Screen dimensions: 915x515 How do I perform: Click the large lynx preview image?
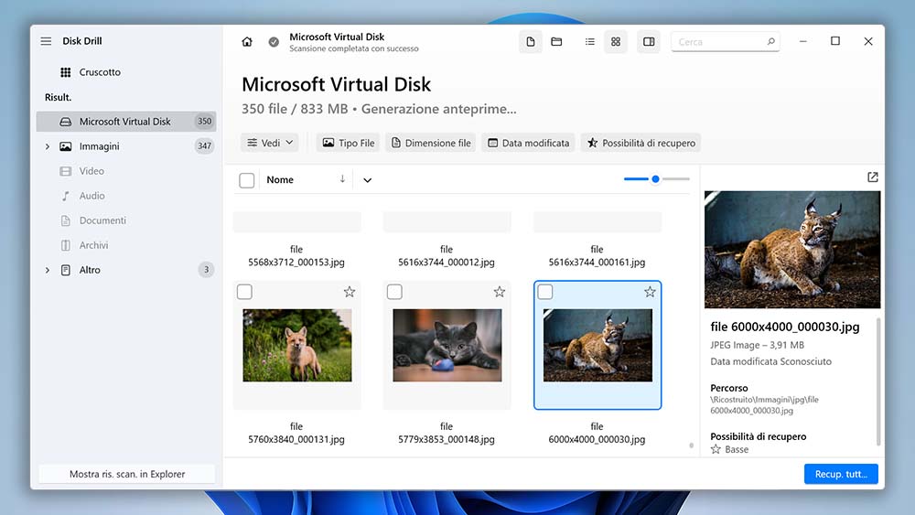coord(792,250)
